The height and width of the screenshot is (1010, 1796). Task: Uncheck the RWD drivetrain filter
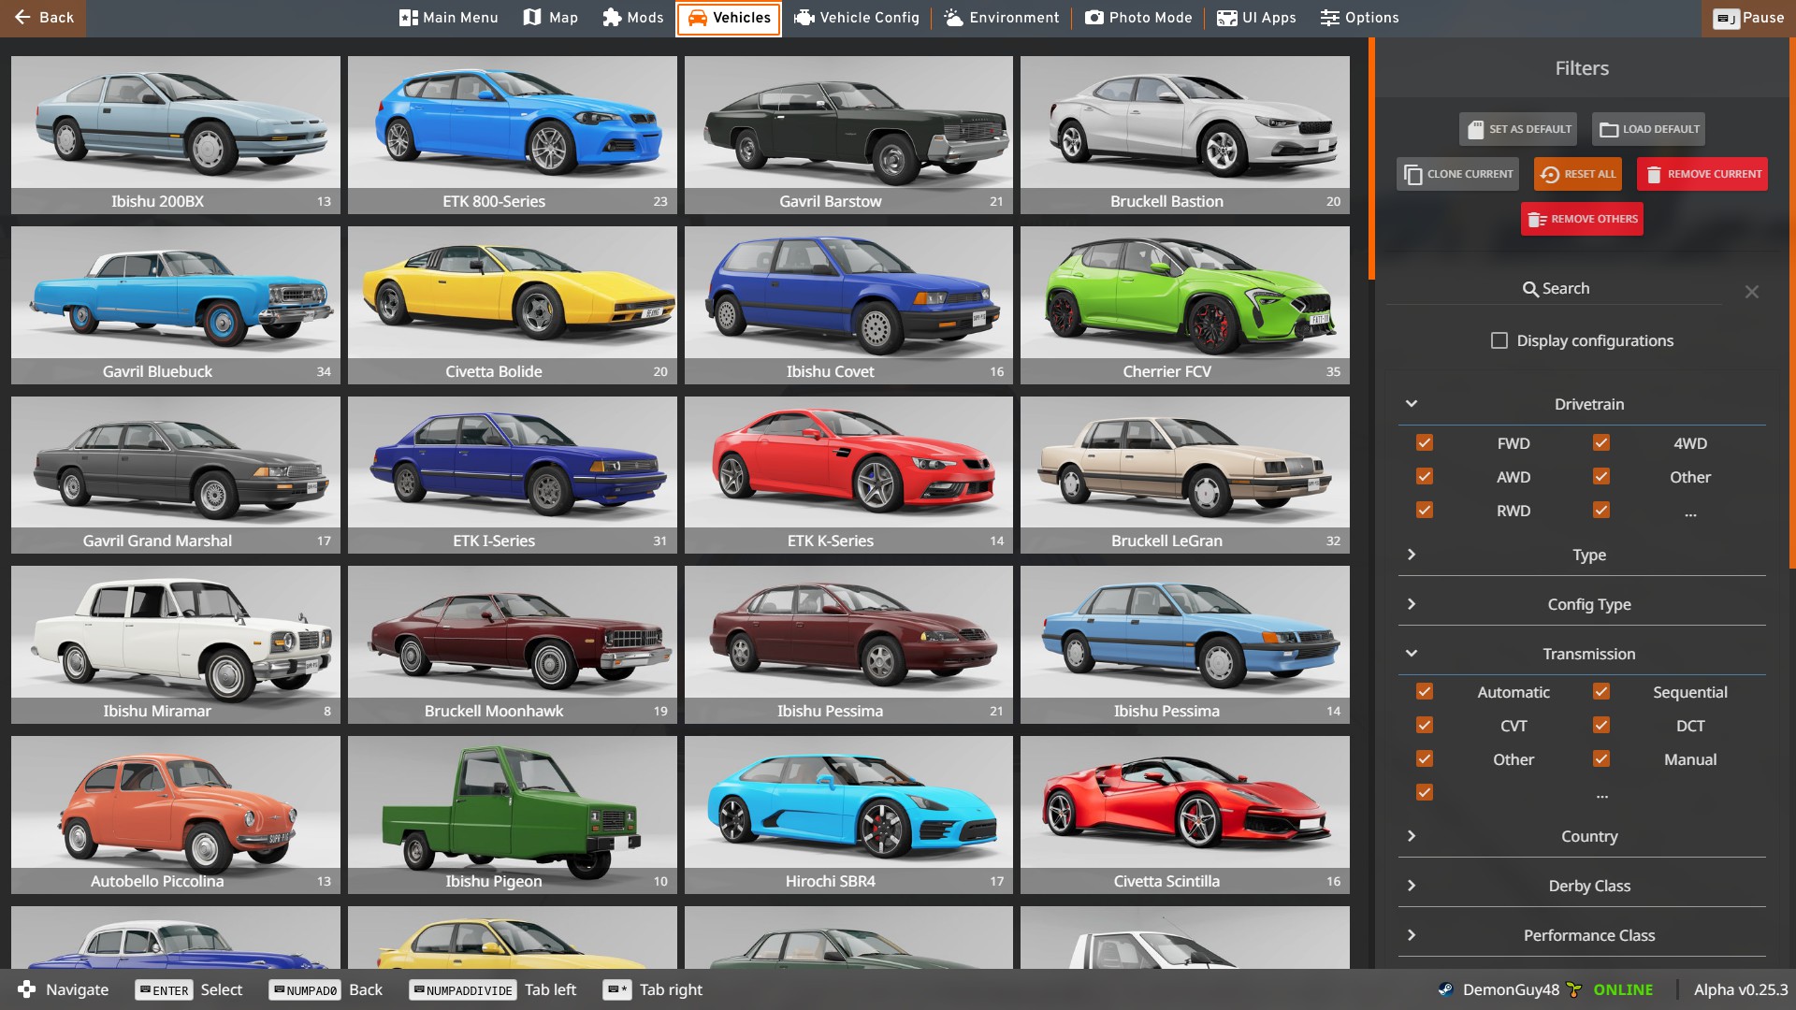click(1425, 510)
